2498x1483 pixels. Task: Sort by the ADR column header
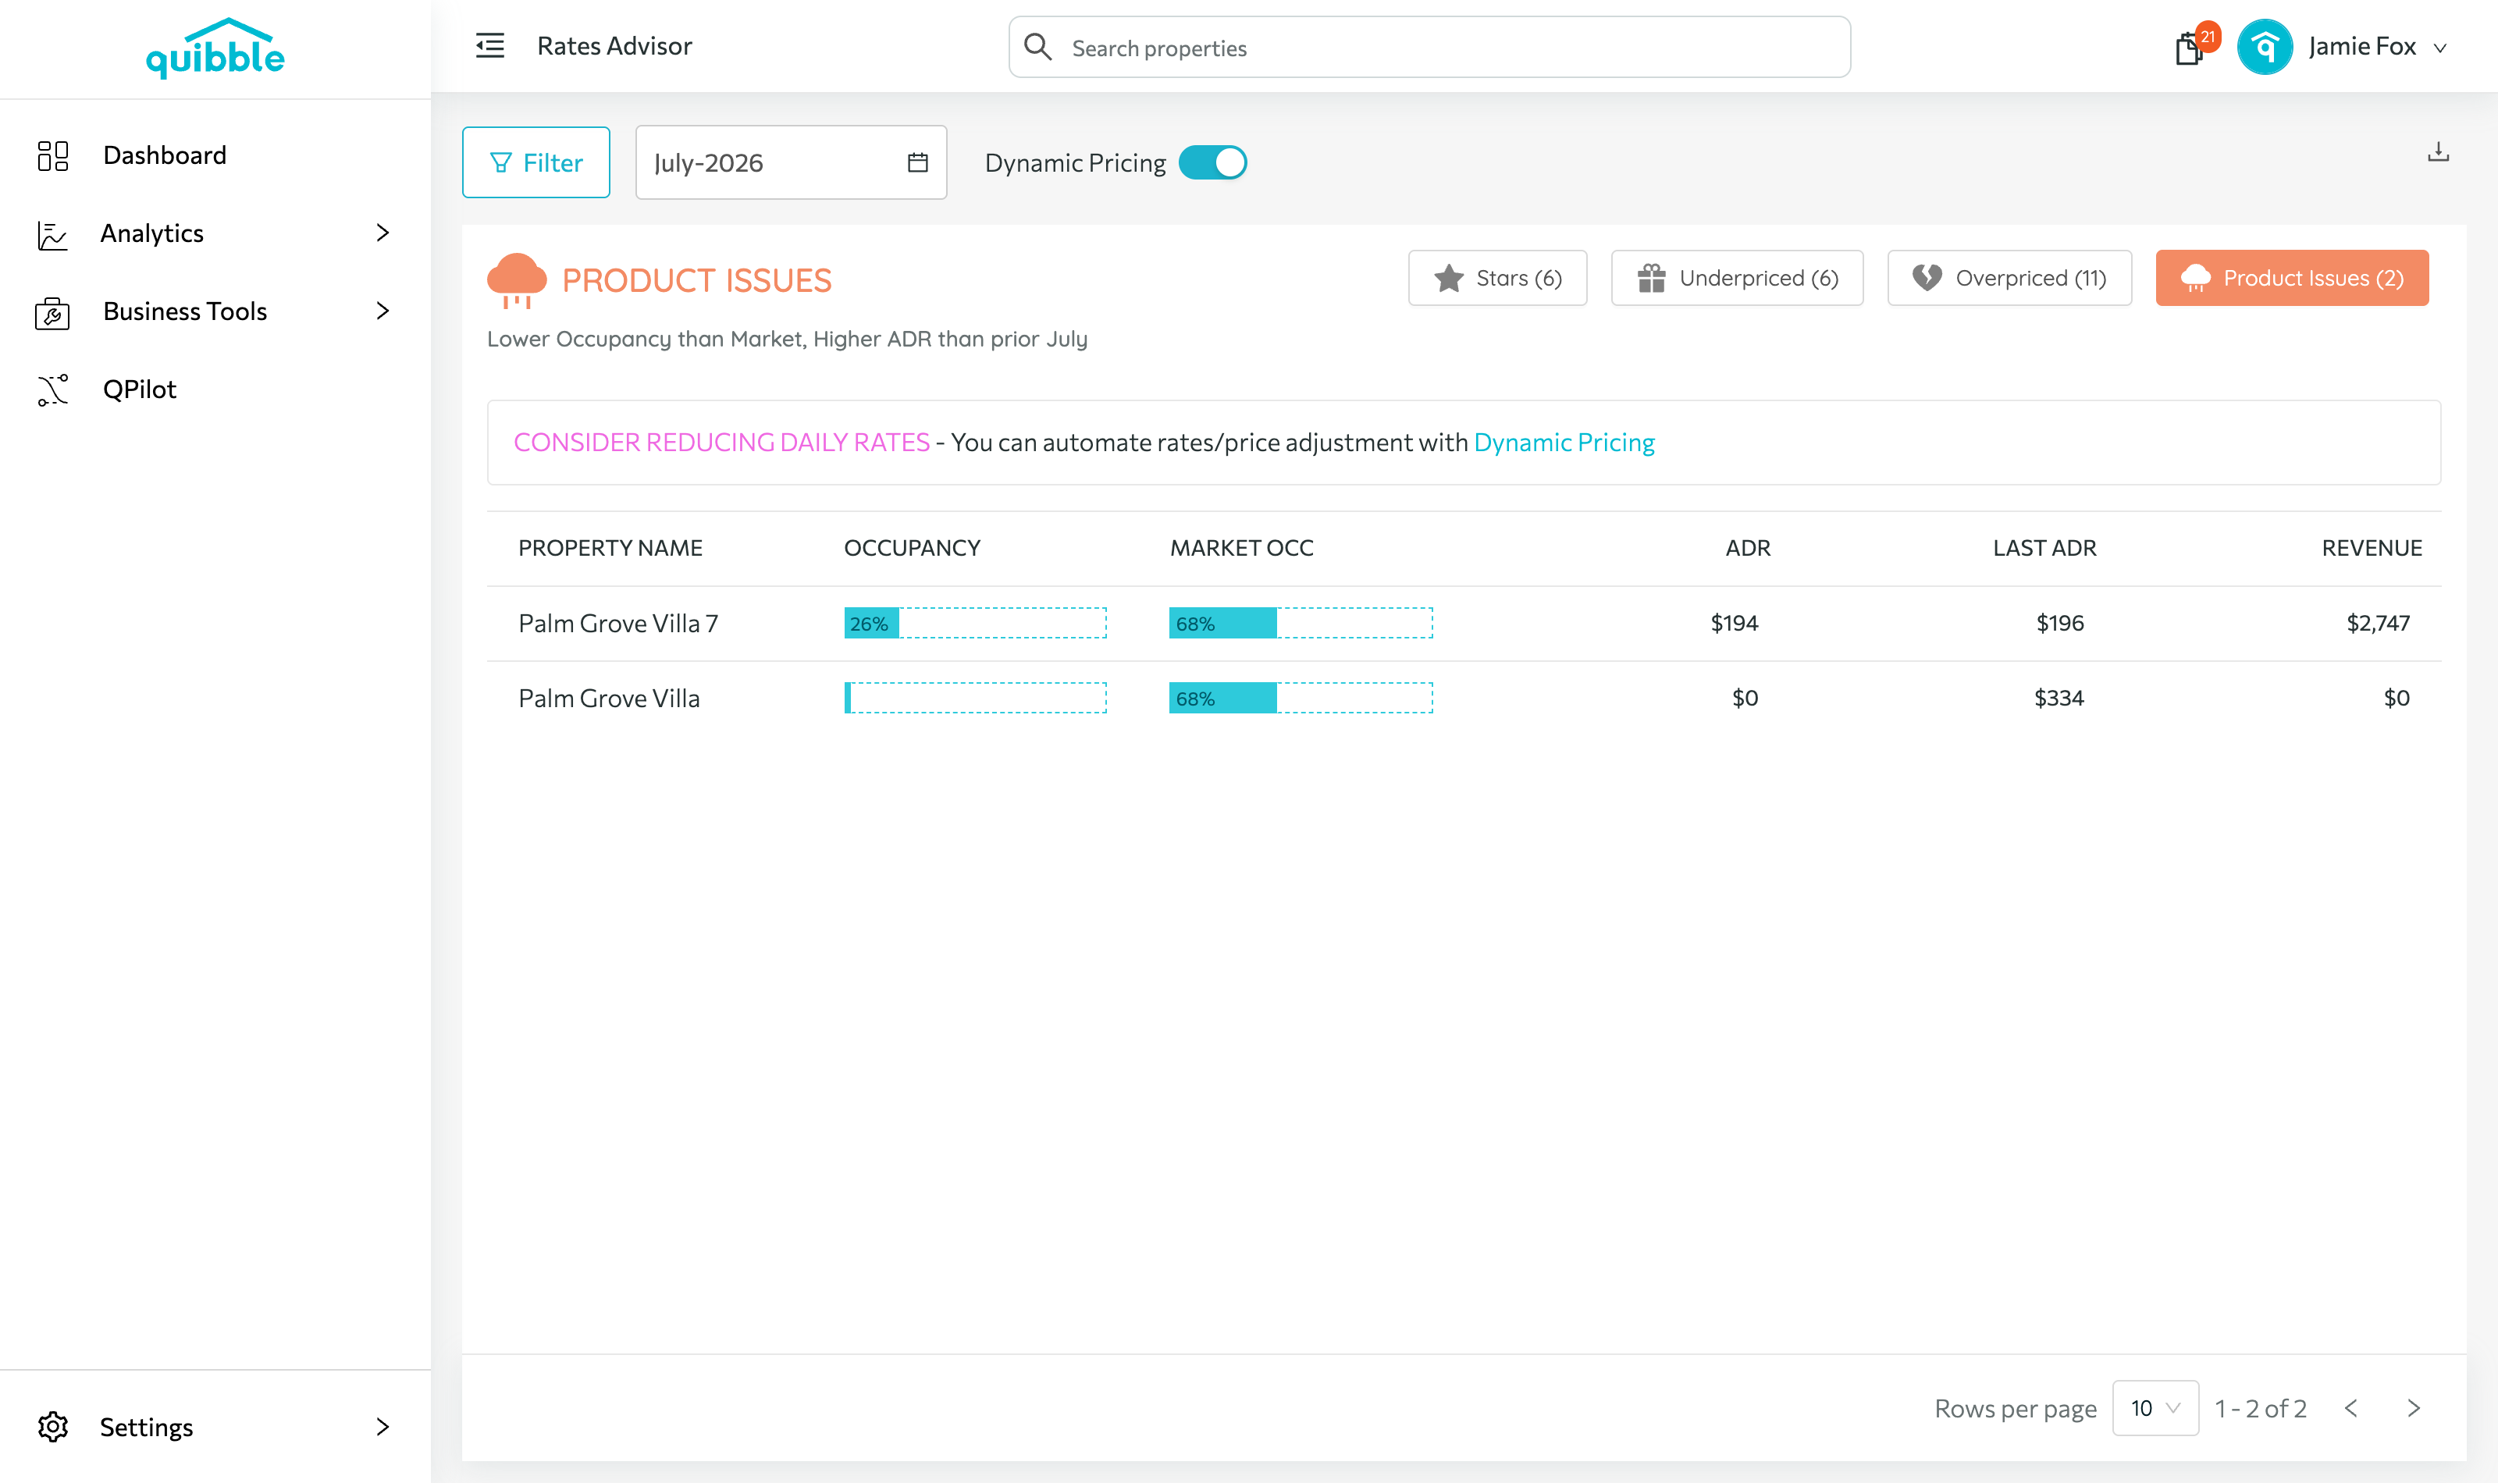[x=1748, y=548]
